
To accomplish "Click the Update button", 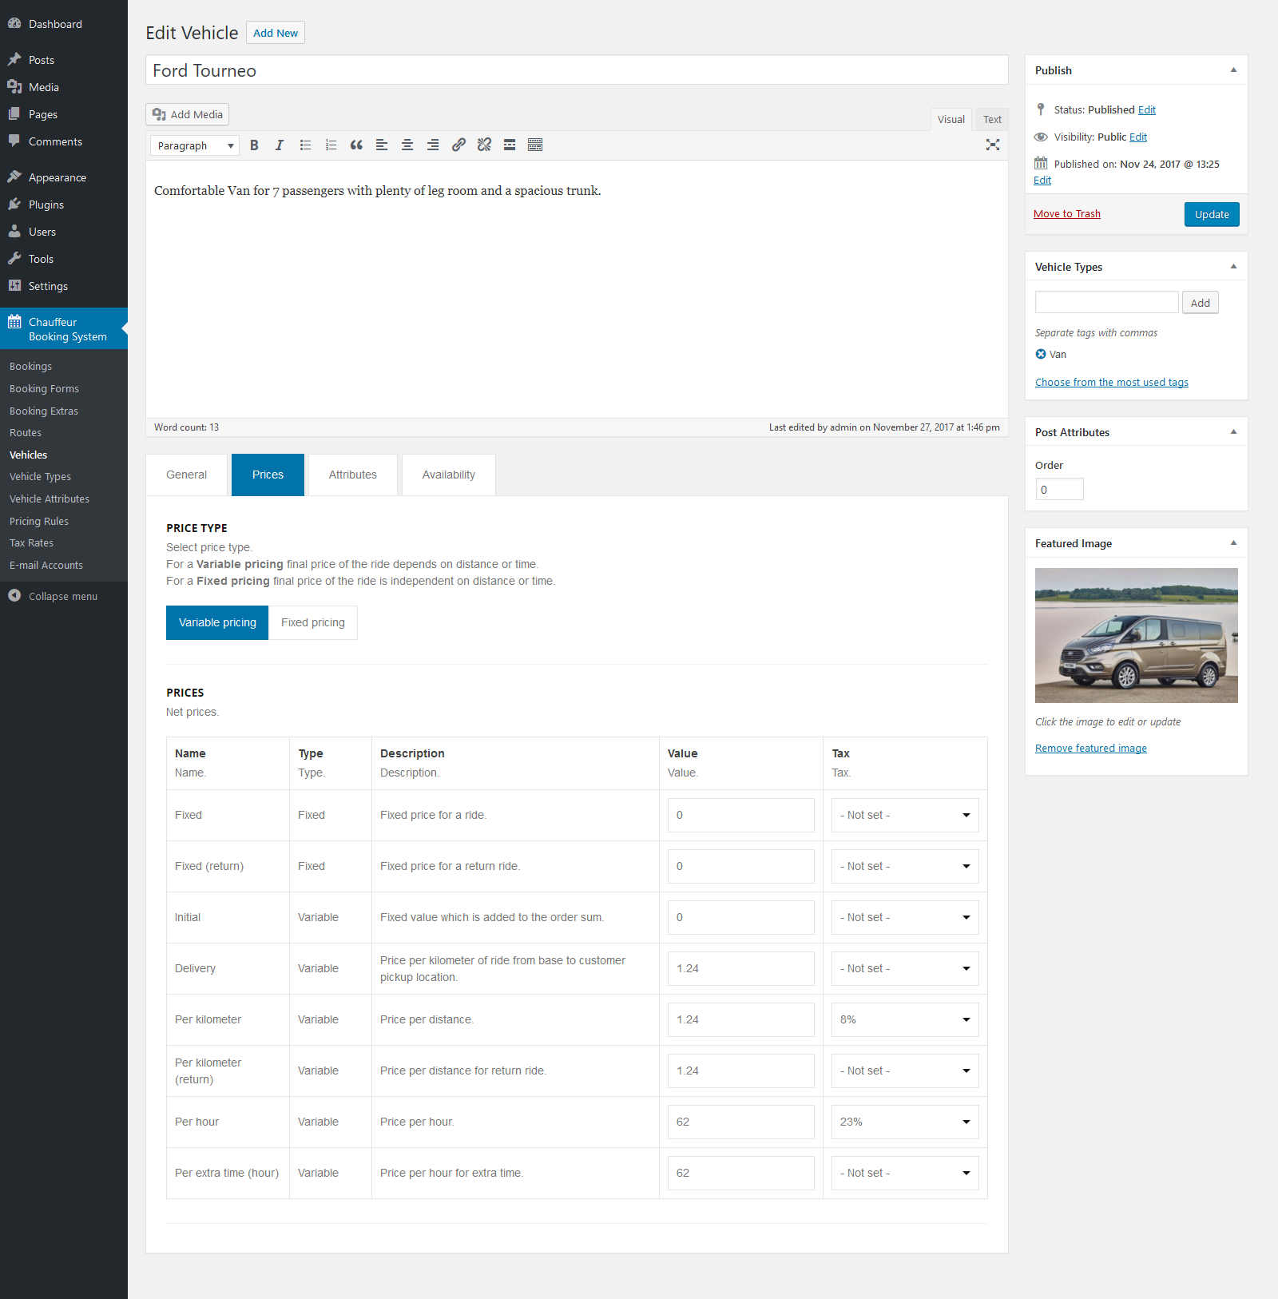I will (x=1211, y=214).
